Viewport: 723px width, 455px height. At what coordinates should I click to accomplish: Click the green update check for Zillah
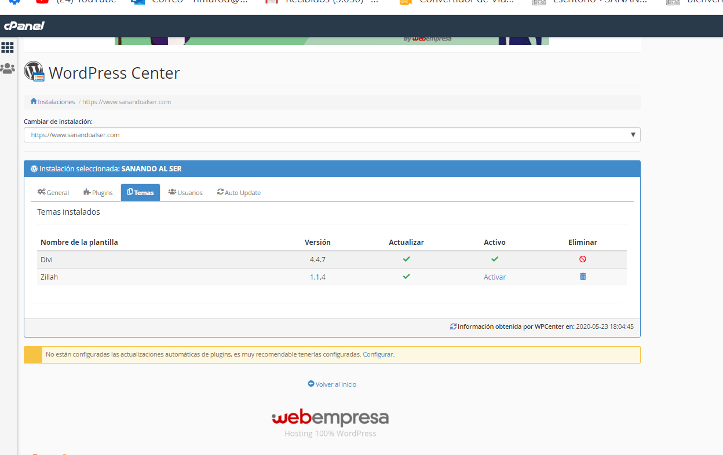[406, 276]
